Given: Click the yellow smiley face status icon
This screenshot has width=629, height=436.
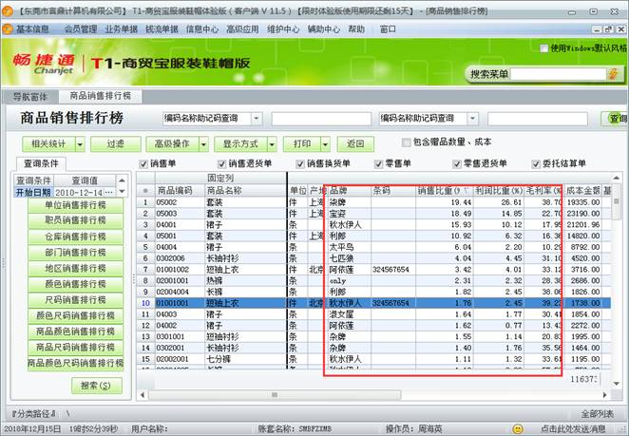Looking at the screenshot, I should coord(517,428).
